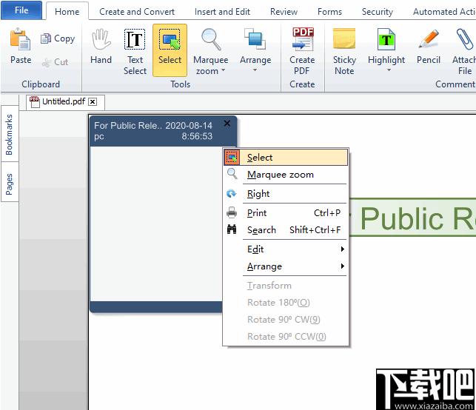The width and height of the screenshot is (476, 410).
Task: Open the Highlight dropdown arrow
Action: tap(389, 70)
